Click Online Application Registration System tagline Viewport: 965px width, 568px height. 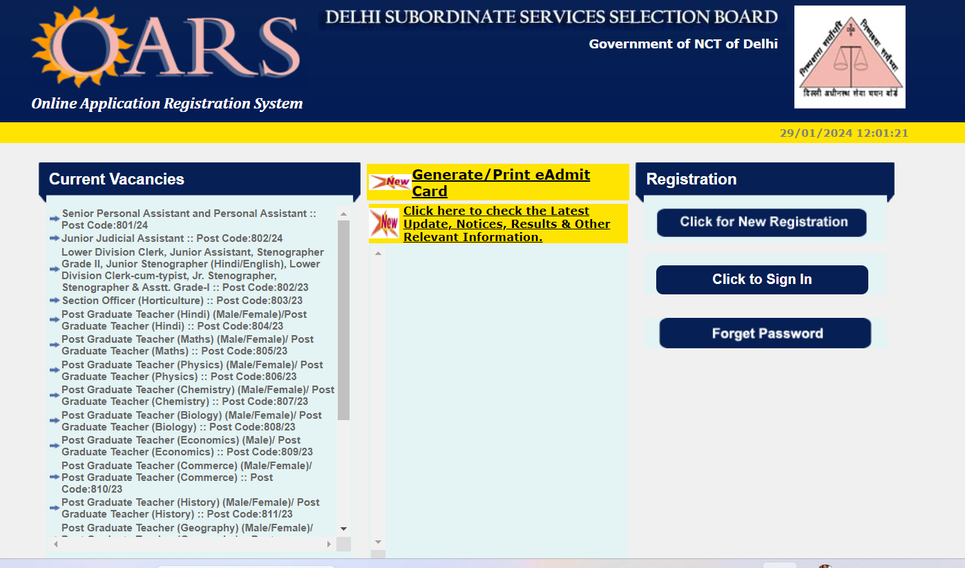tap(167, 104)
